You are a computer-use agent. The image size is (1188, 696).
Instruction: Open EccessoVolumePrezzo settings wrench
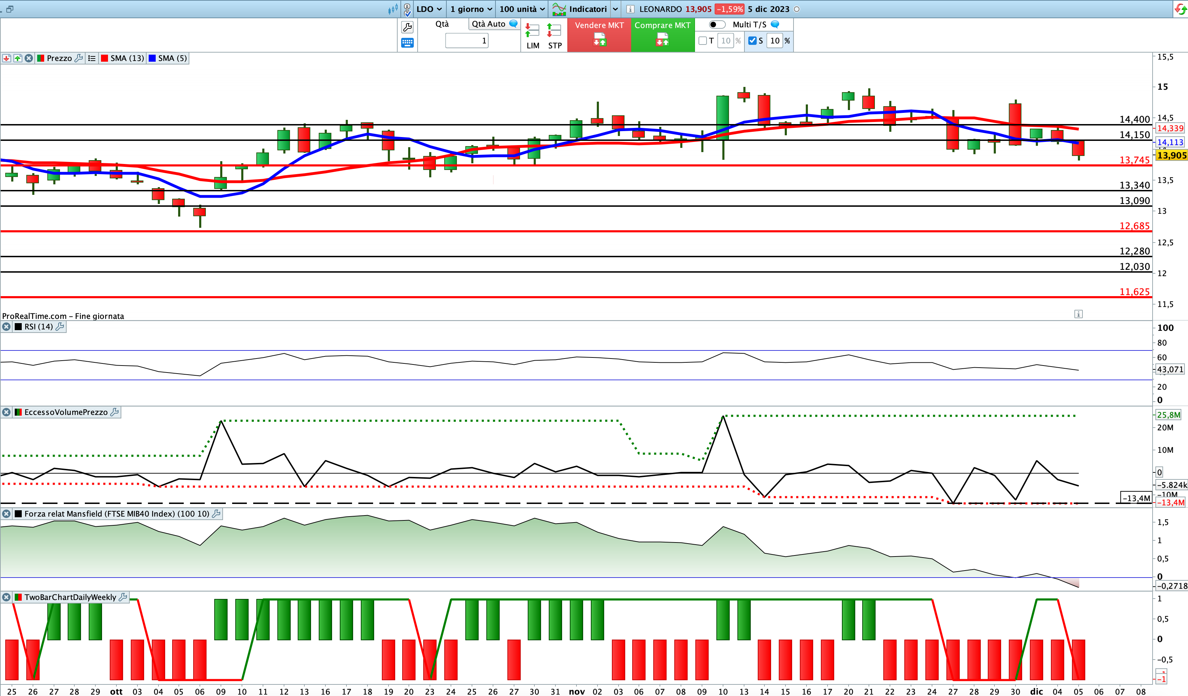pyautogui.click(x=115, y=412)
